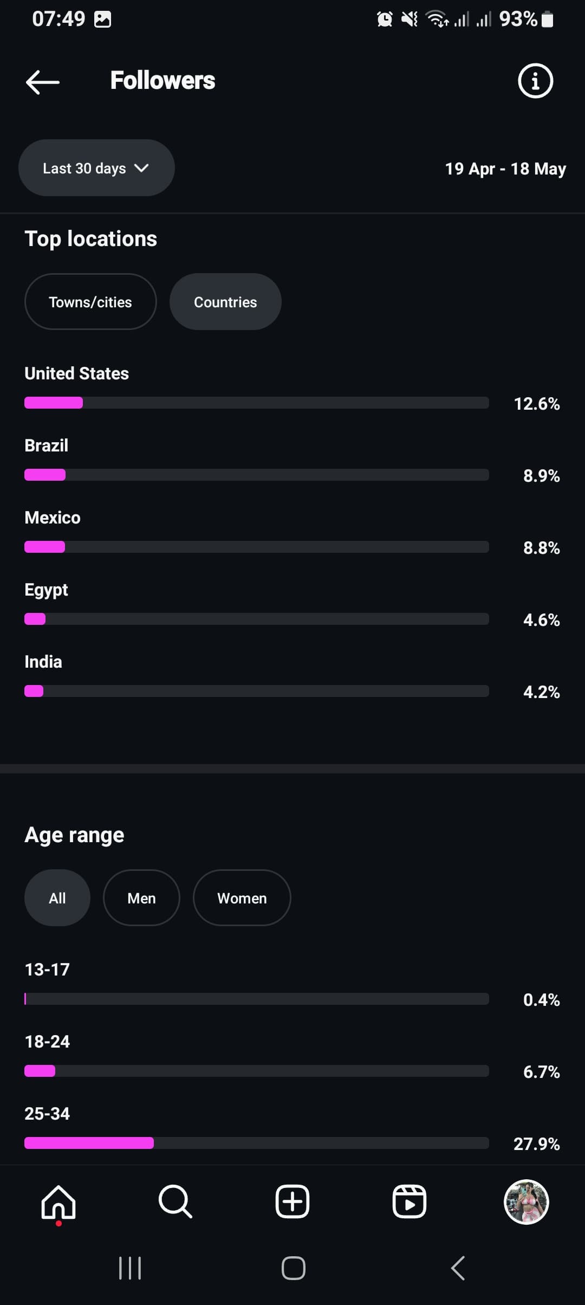
Task: Open the Reels icon
Action: click(409, 1201)
